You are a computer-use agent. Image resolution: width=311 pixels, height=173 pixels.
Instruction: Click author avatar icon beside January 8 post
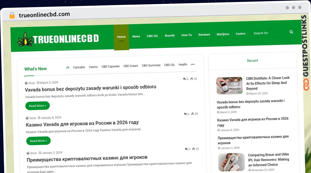coord(27,118)
